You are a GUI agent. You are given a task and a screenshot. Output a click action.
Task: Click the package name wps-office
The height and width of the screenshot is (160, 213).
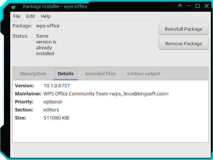(48, 26)
